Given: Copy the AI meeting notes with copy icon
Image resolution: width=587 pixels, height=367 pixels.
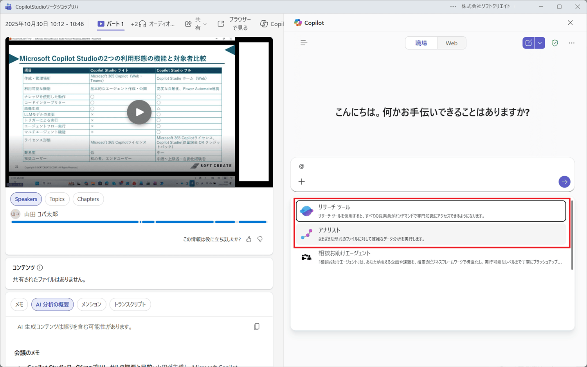Looking at the screenshot, I should 257,326.
